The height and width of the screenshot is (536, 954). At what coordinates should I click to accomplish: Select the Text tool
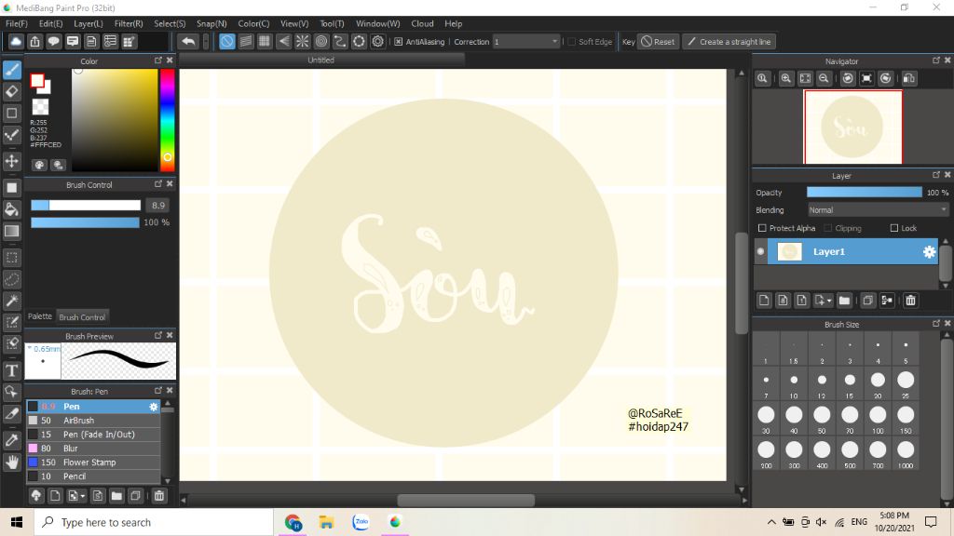11,370
